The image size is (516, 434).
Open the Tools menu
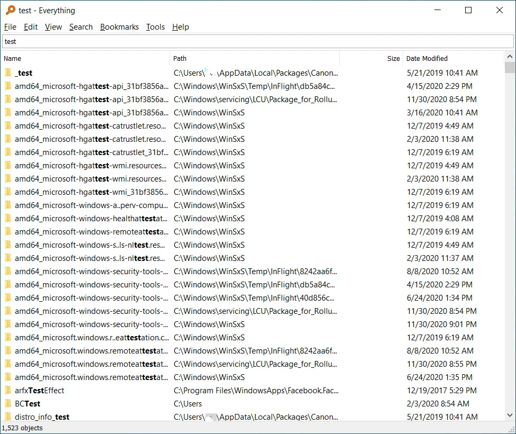click(x=155, y=27)
